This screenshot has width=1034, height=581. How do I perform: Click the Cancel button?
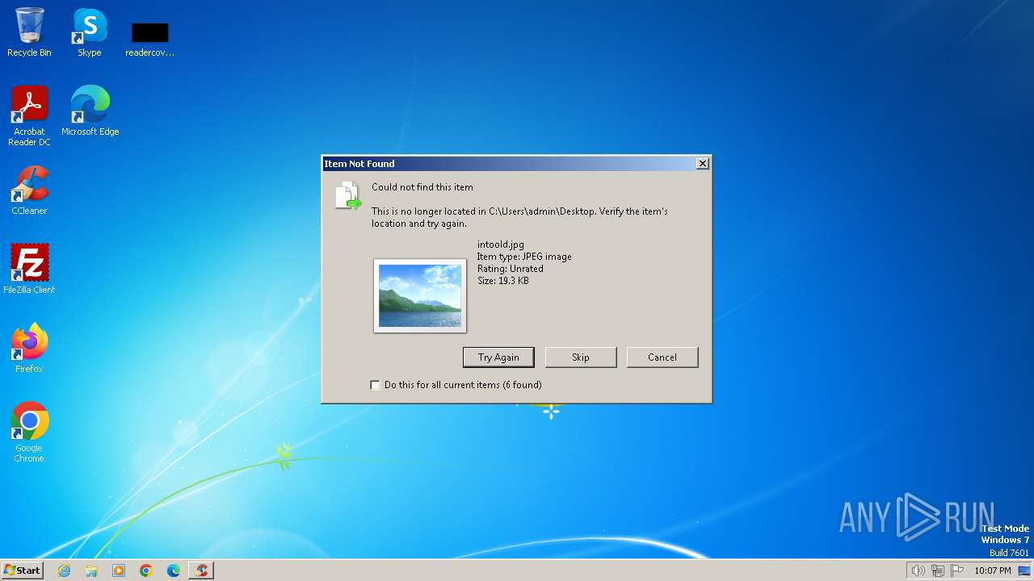[662, 357]
